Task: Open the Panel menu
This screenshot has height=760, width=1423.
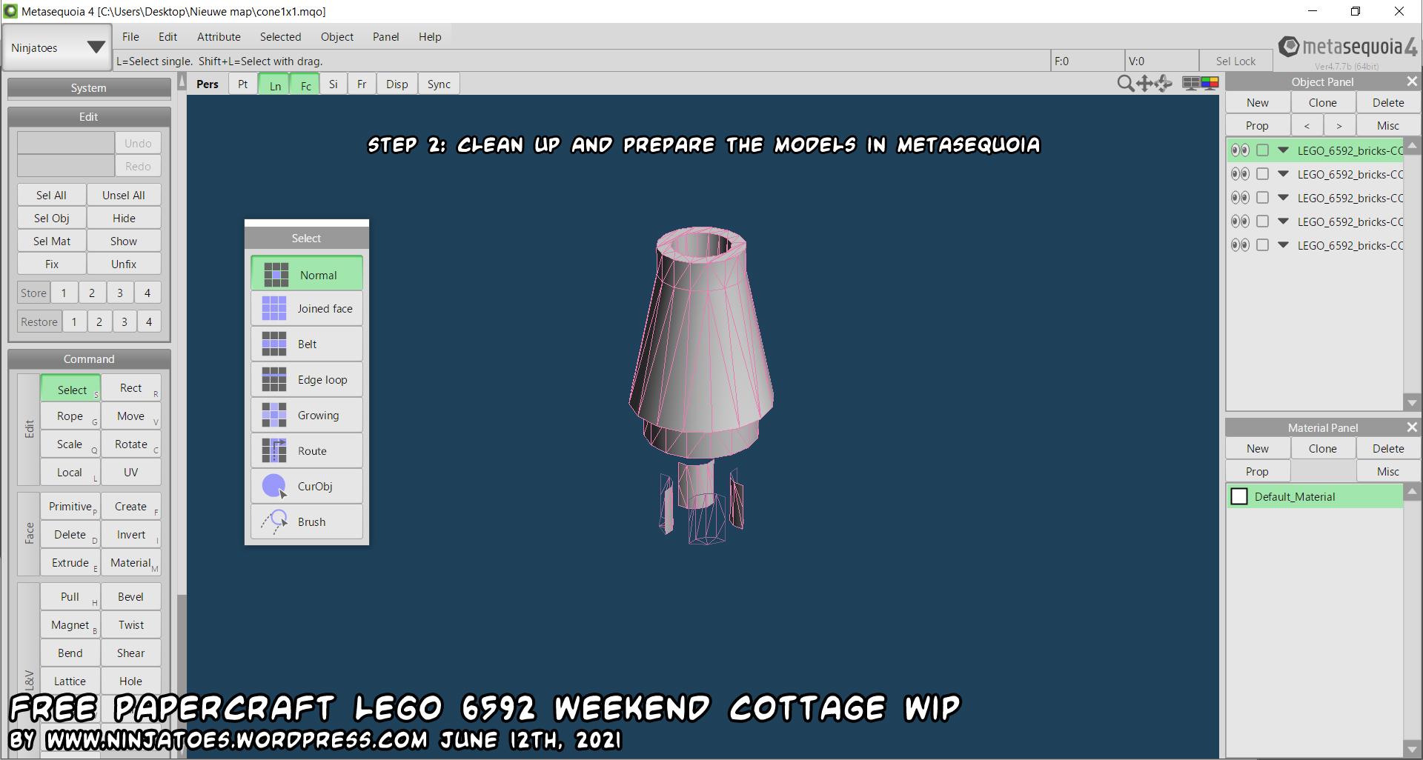Action: click(x=385, y=36)
